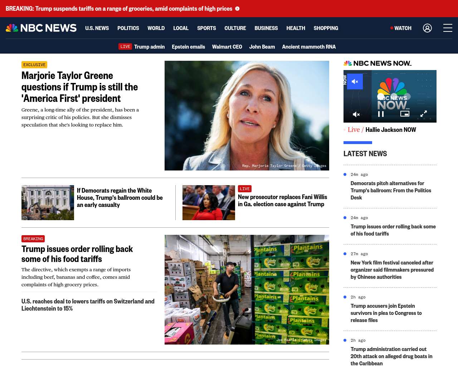
Task: Open the New York film festival canceled story
Action: coord(392,270)
